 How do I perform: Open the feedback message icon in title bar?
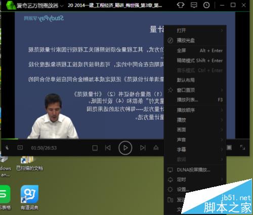point(194,5)
